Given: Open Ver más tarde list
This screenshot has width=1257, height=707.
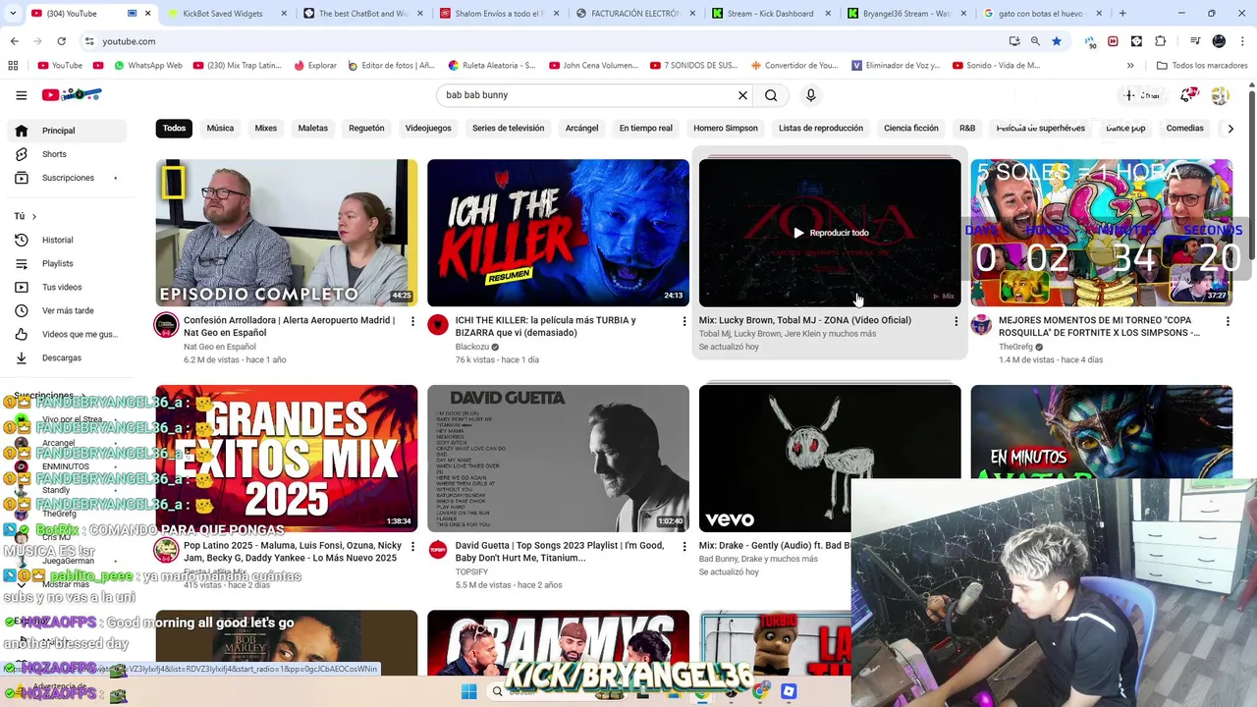Looking at the screenshot, I should point(65,310).
